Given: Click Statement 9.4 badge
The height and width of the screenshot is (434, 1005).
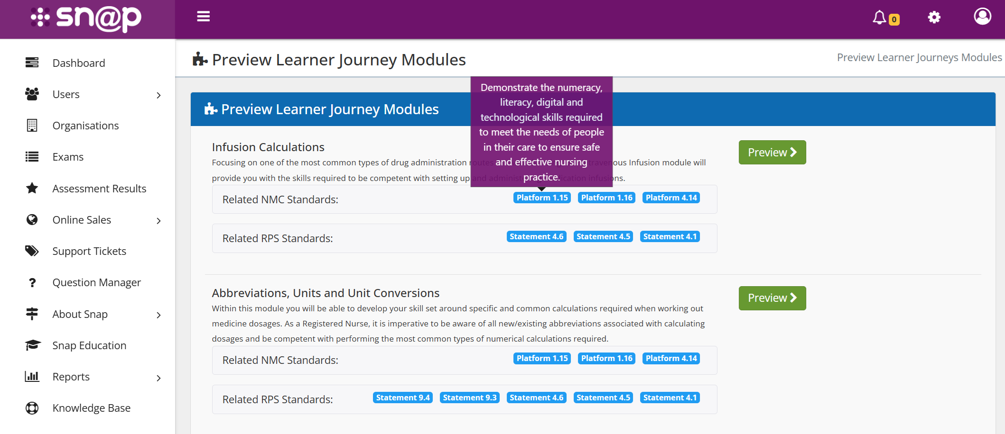Looking at the screenshot, I should click(402, 398).
